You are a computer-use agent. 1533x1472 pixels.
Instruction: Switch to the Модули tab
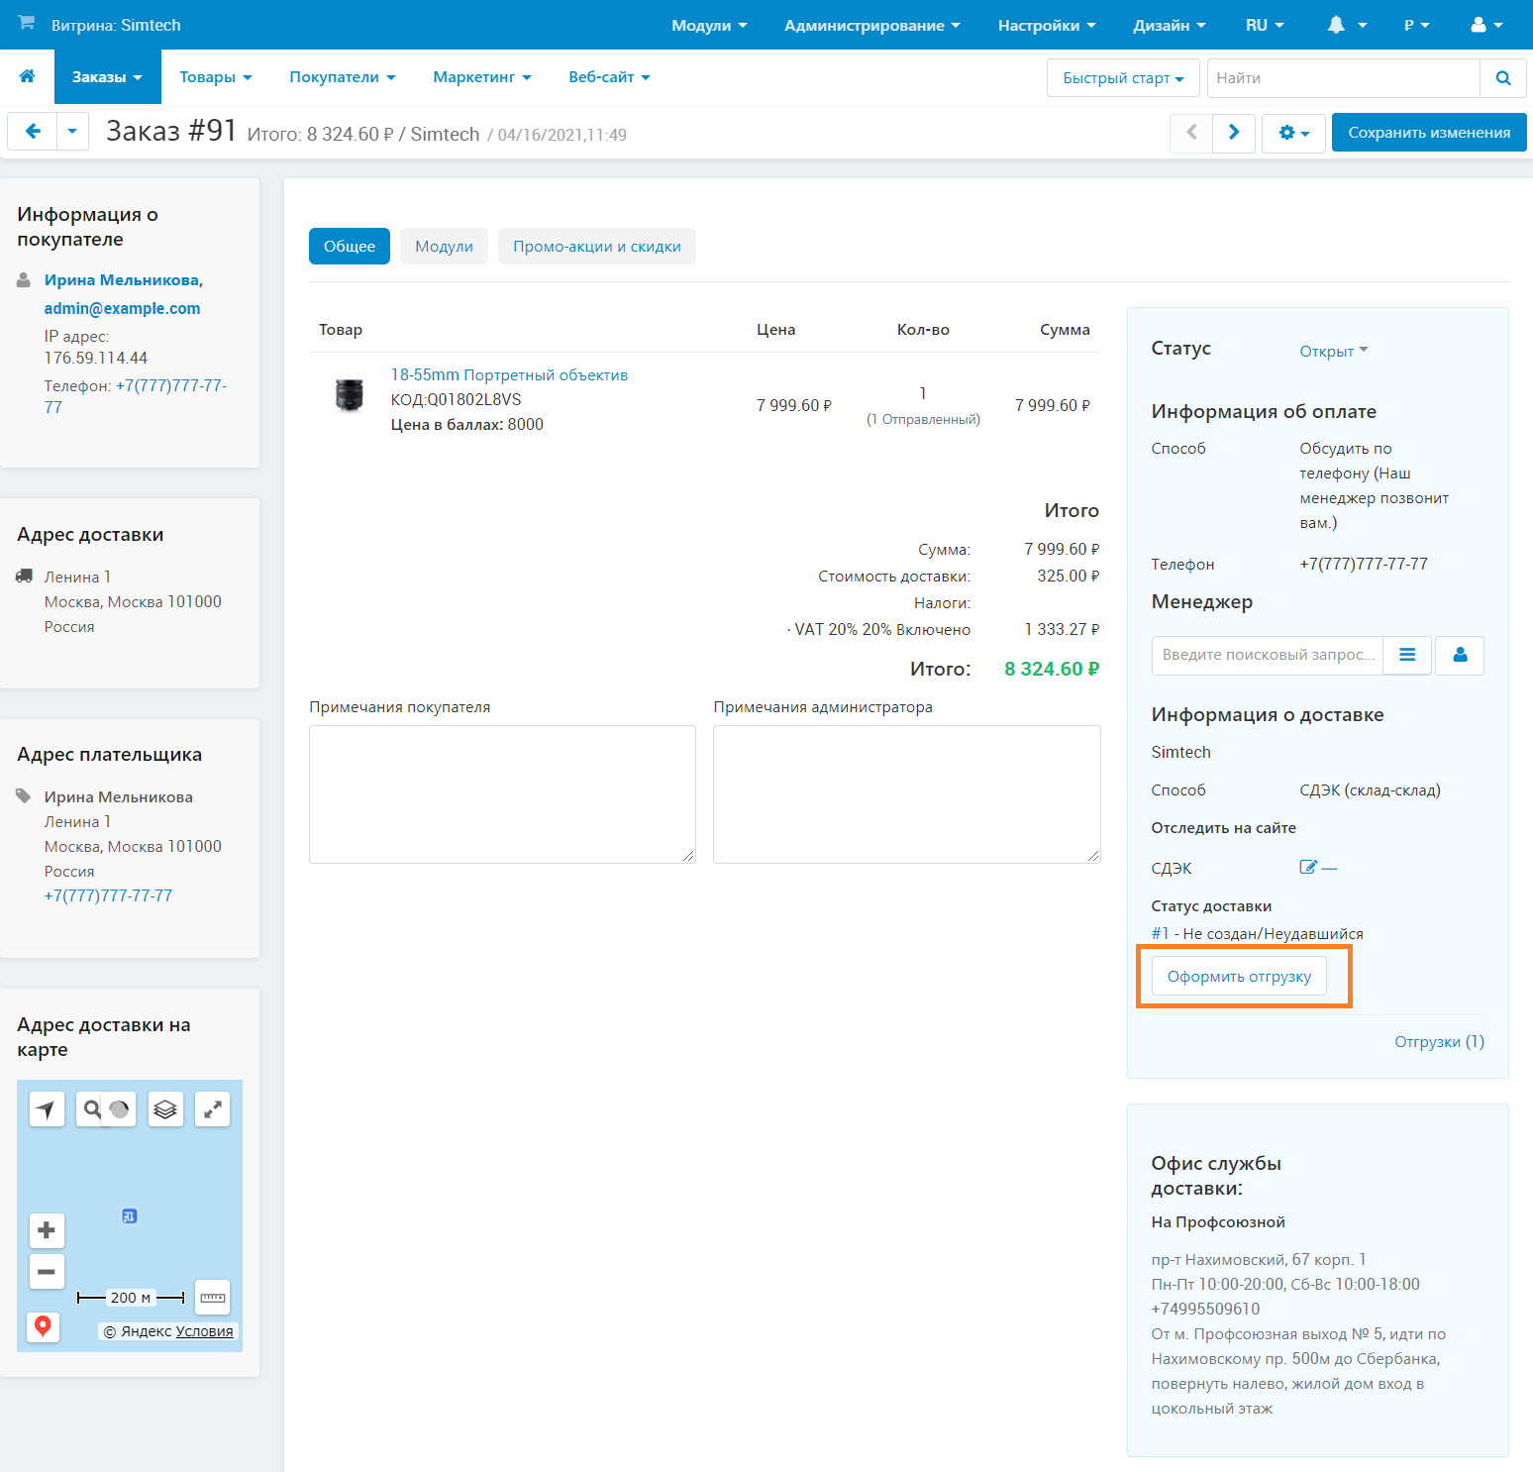(444, 247)
